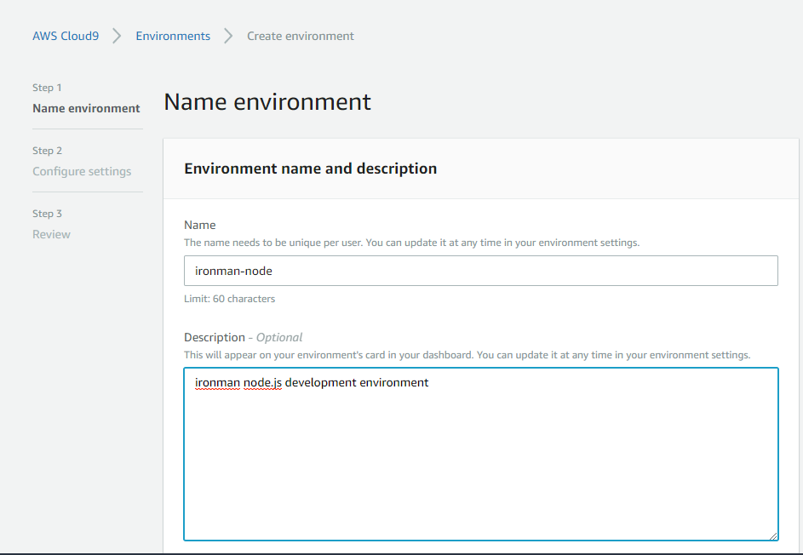Grab the Description textarea resize handle
The image size is (803, 555).
click(x=772, y=535)
